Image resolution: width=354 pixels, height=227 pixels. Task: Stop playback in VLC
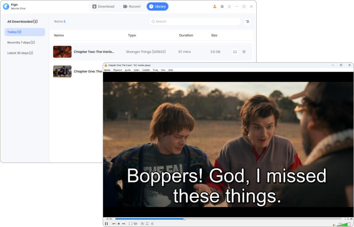pos(119,223)
